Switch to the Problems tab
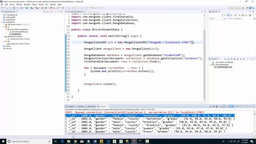 pos(70,106)
